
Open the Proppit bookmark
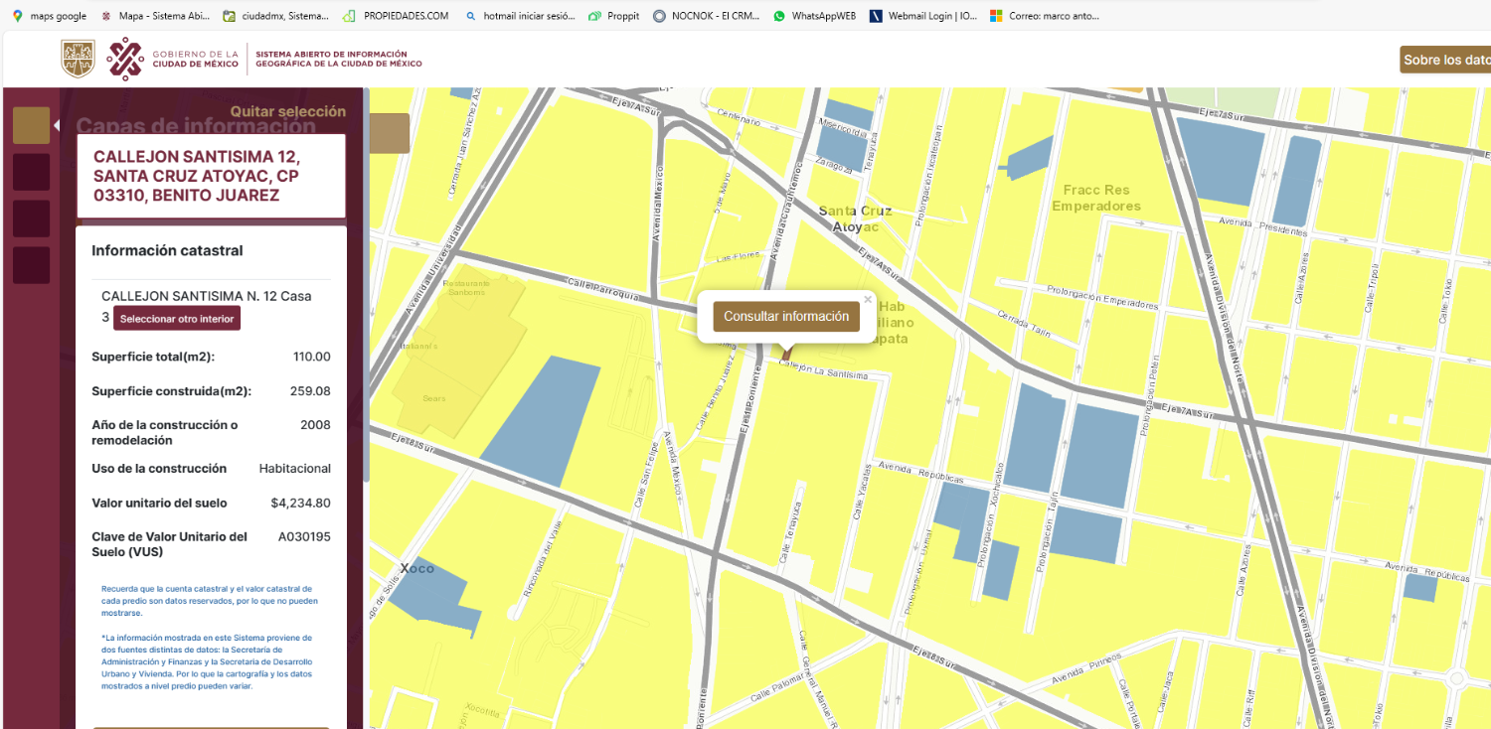click(x=614, y=16)
